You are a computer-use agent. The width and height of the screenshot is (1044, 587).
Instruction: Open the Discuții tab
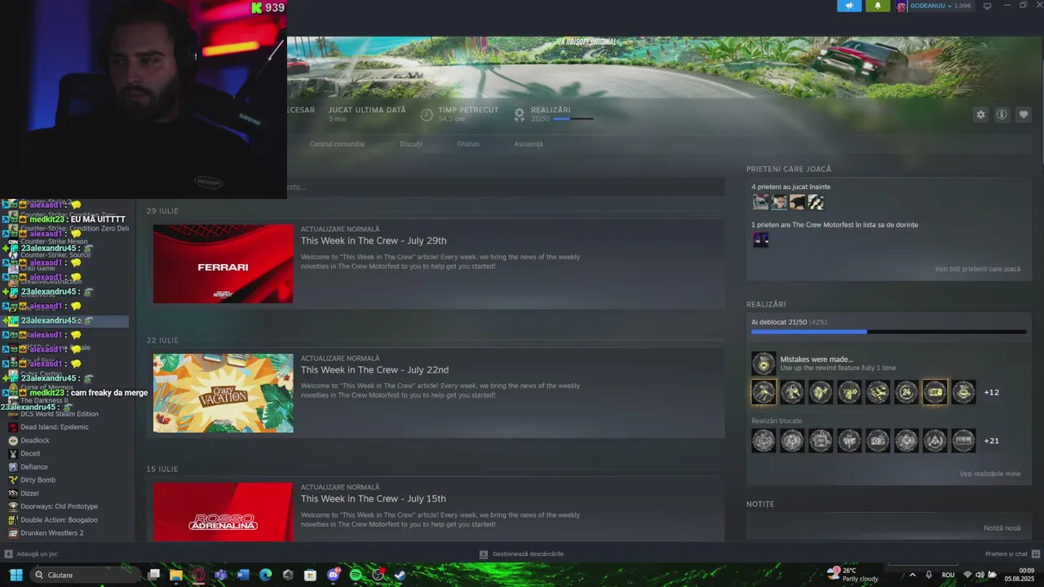click(x=411, y=144)
